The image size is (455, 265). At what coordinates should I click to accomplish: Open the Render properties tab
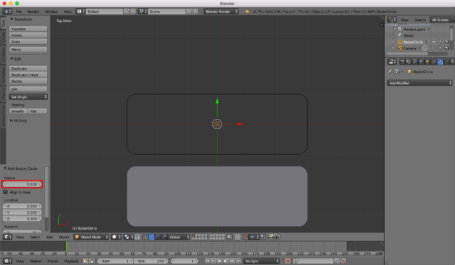point(402,61)
